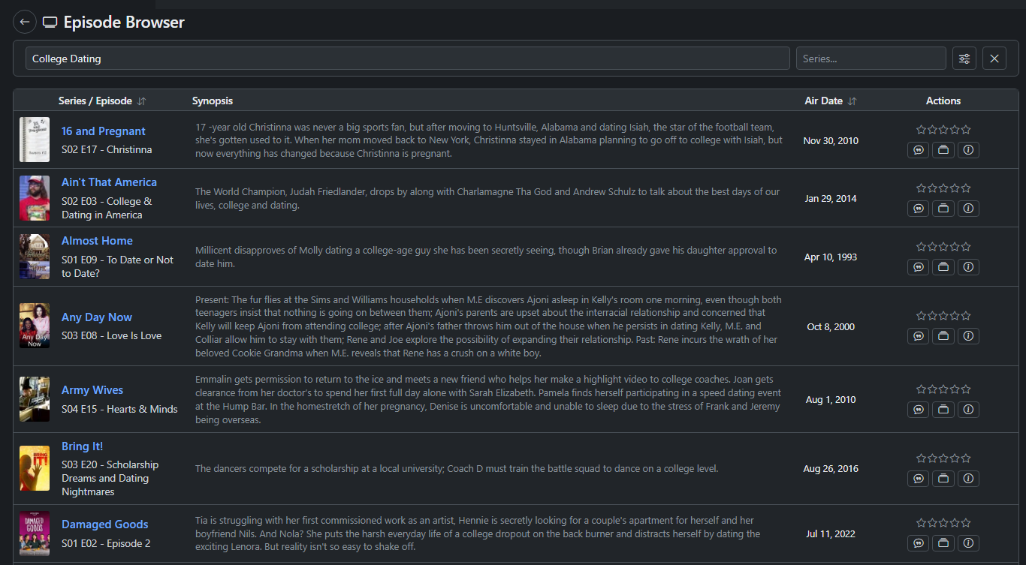Rate the Almost Home episode three stars

[943, 246]
